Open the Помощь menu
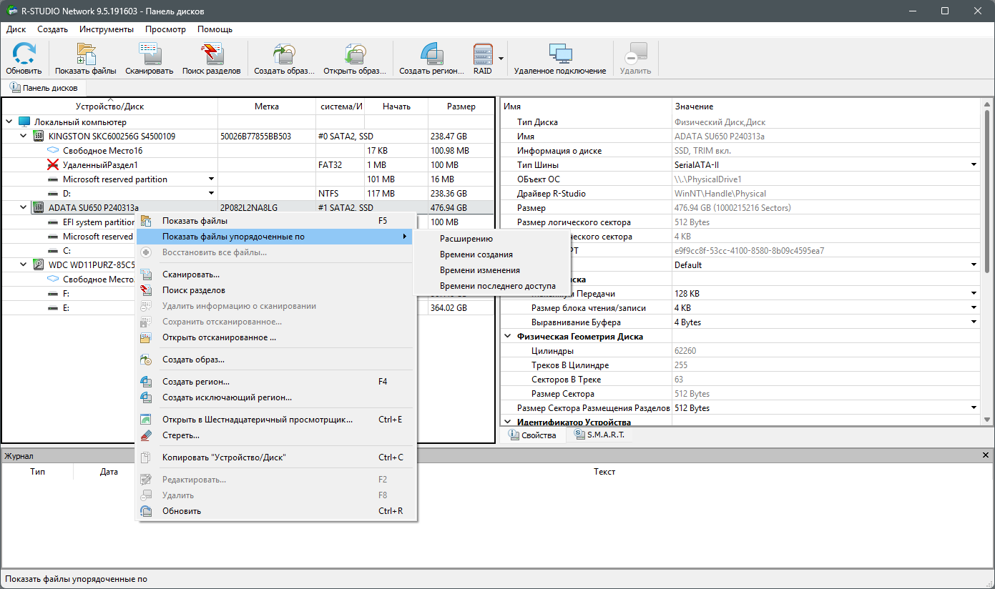995x589 pixels. pyautogui.click(x=215, y=29)
